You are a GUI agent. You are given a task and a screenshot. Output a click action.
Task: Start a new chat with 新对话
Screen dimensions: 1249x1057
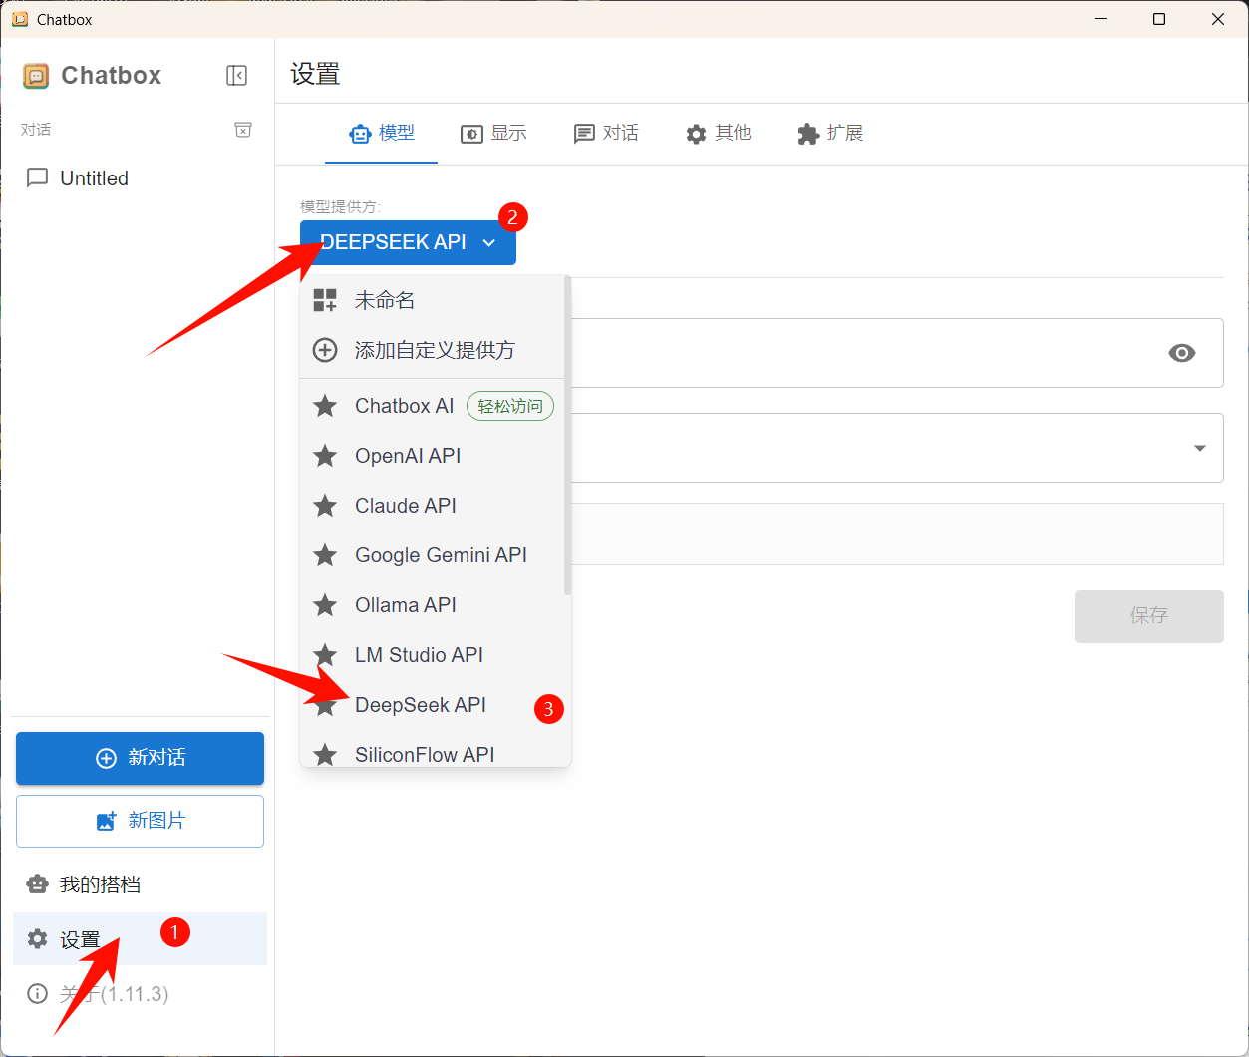click(140, 758)
